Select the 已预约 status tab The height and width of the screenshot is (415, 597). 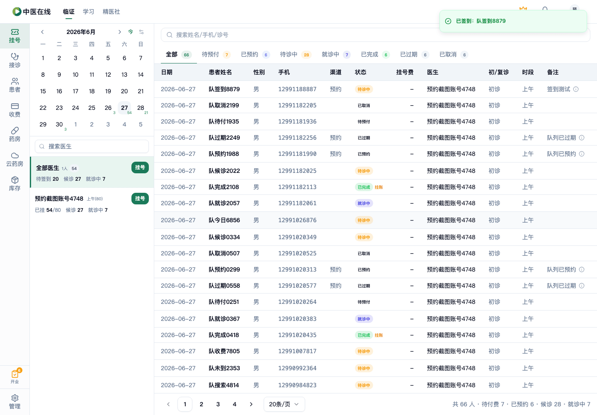tap(255, 54)
